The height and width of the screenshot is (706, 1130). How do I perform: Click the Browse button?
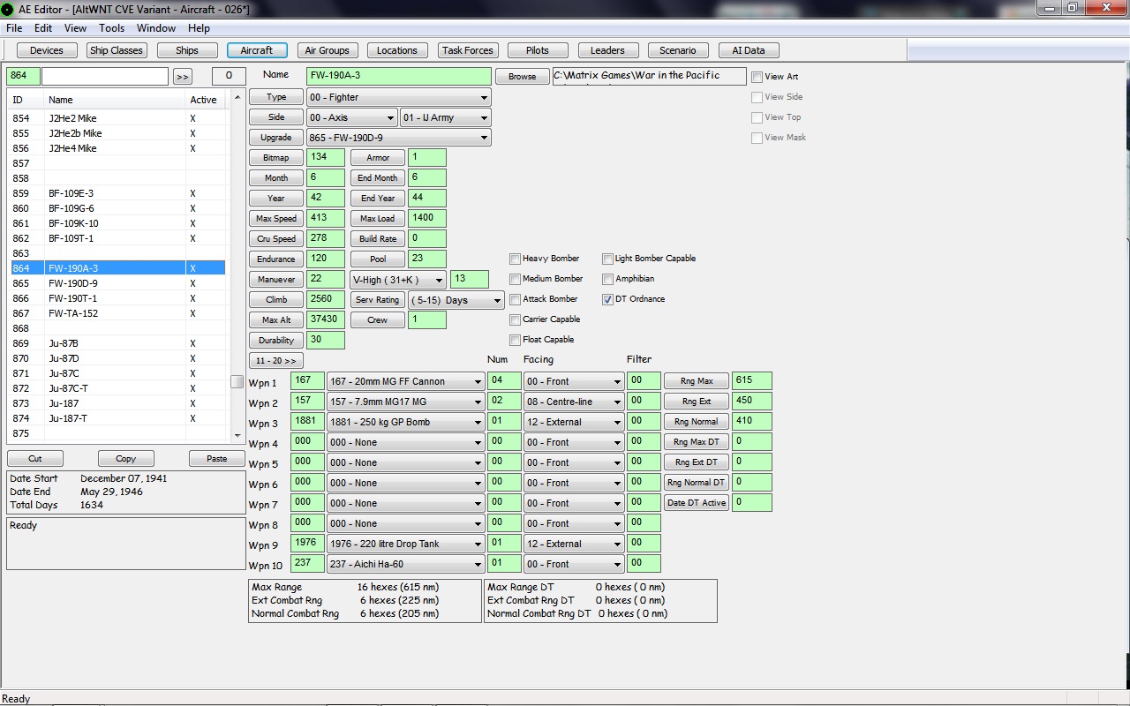point(522,77)
